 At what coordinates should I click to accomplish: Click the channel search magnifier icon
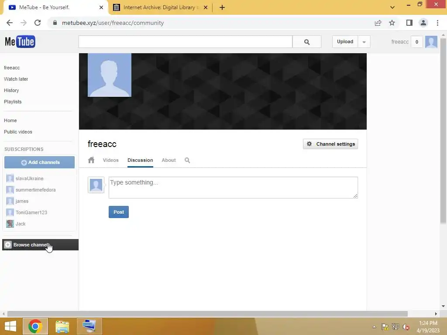click(187, 160)
